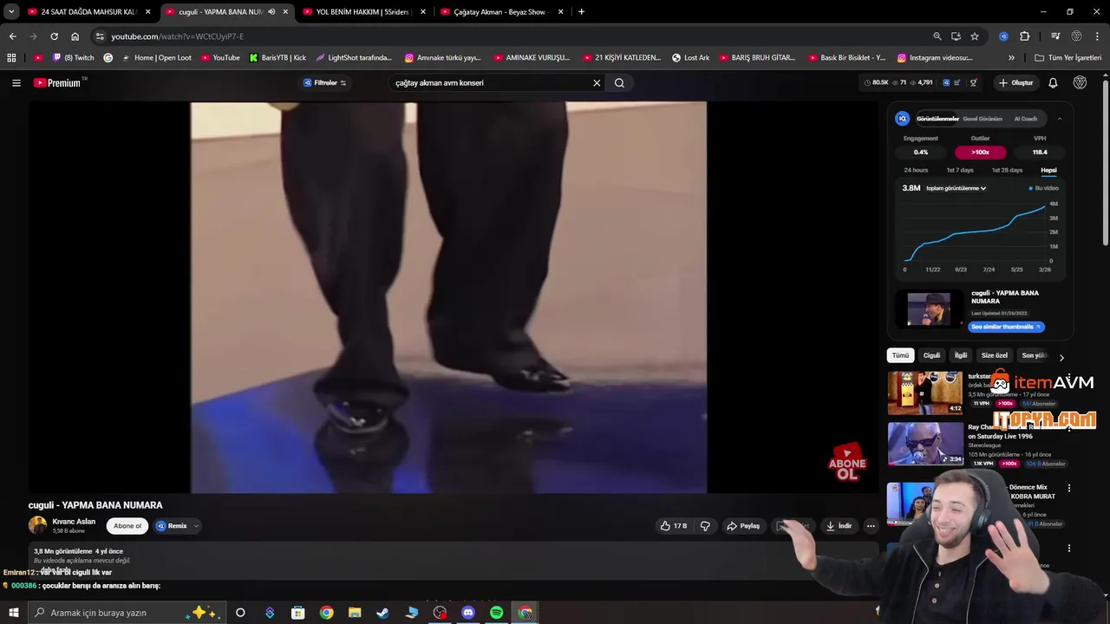Open the Chrome home page button

point(75,36)
